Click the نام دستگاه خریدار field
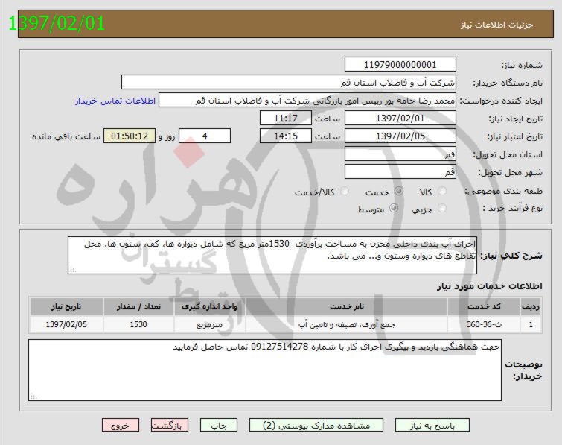 (x=289, y=82)
